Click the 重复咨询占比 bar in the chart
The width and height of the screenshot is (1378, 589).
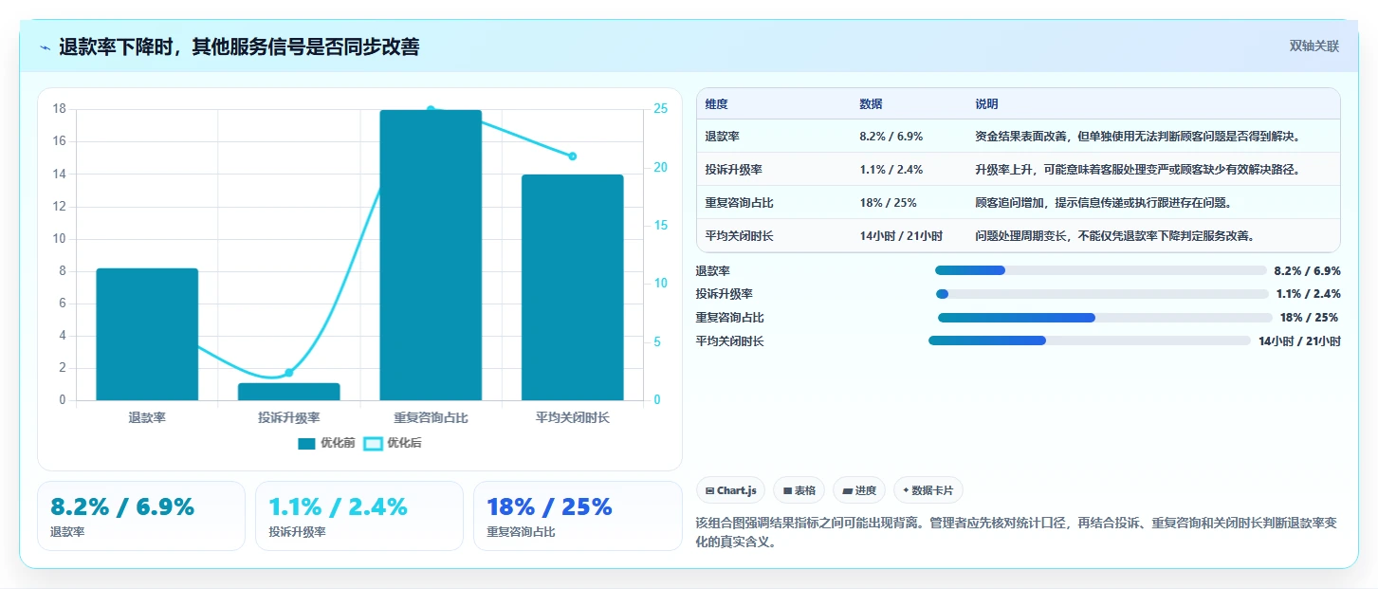pos(431,255)
